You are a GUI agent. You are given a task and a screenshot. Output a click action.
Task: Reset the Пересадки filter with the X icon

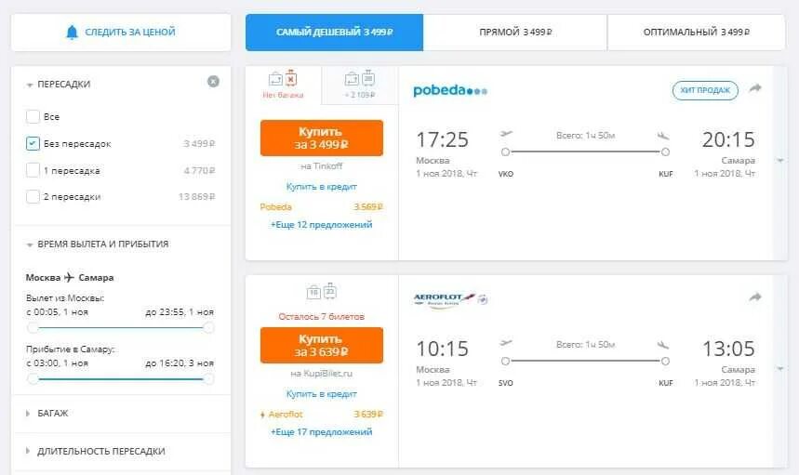(214, 82)
